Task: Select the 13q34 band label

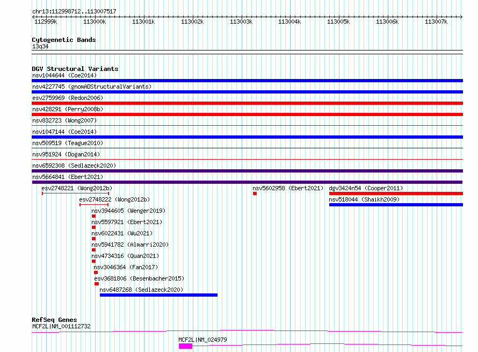Action: click(40, 46)
